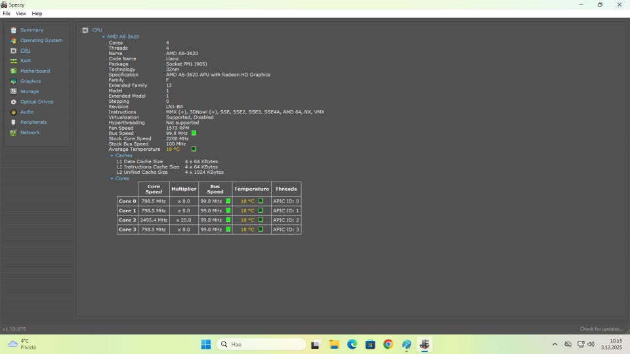Click the Operating System Windows icon
This screenshot has width=630, height=354.
pyautogui.click(x=13, y=41)
